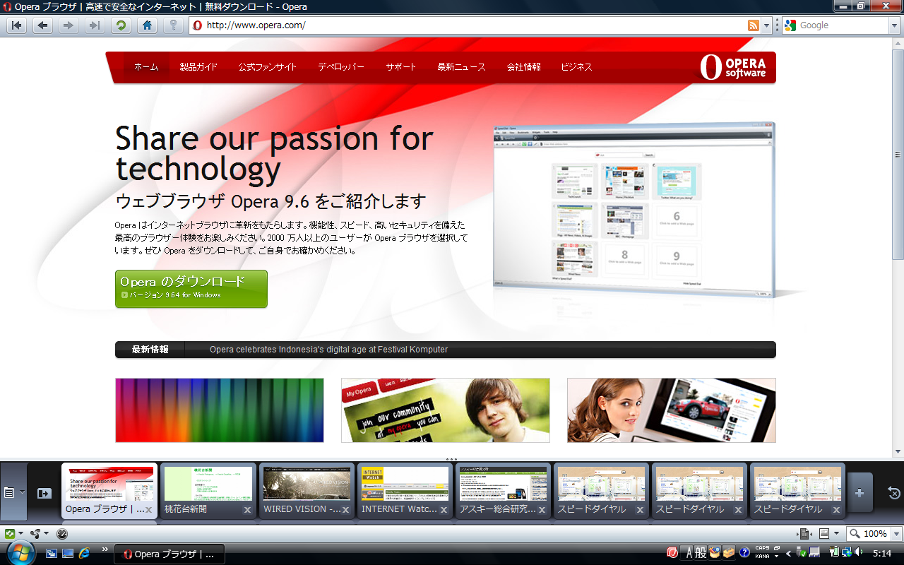
Task: Click the RSS feed icon in address bar
Action: click(x=754, y=25)
